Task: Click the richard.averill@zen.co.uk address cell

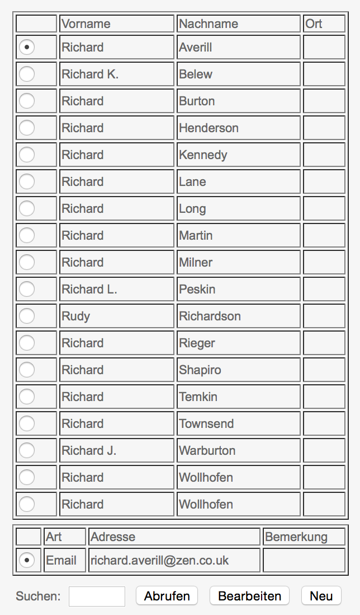Action: coord(174,560)
